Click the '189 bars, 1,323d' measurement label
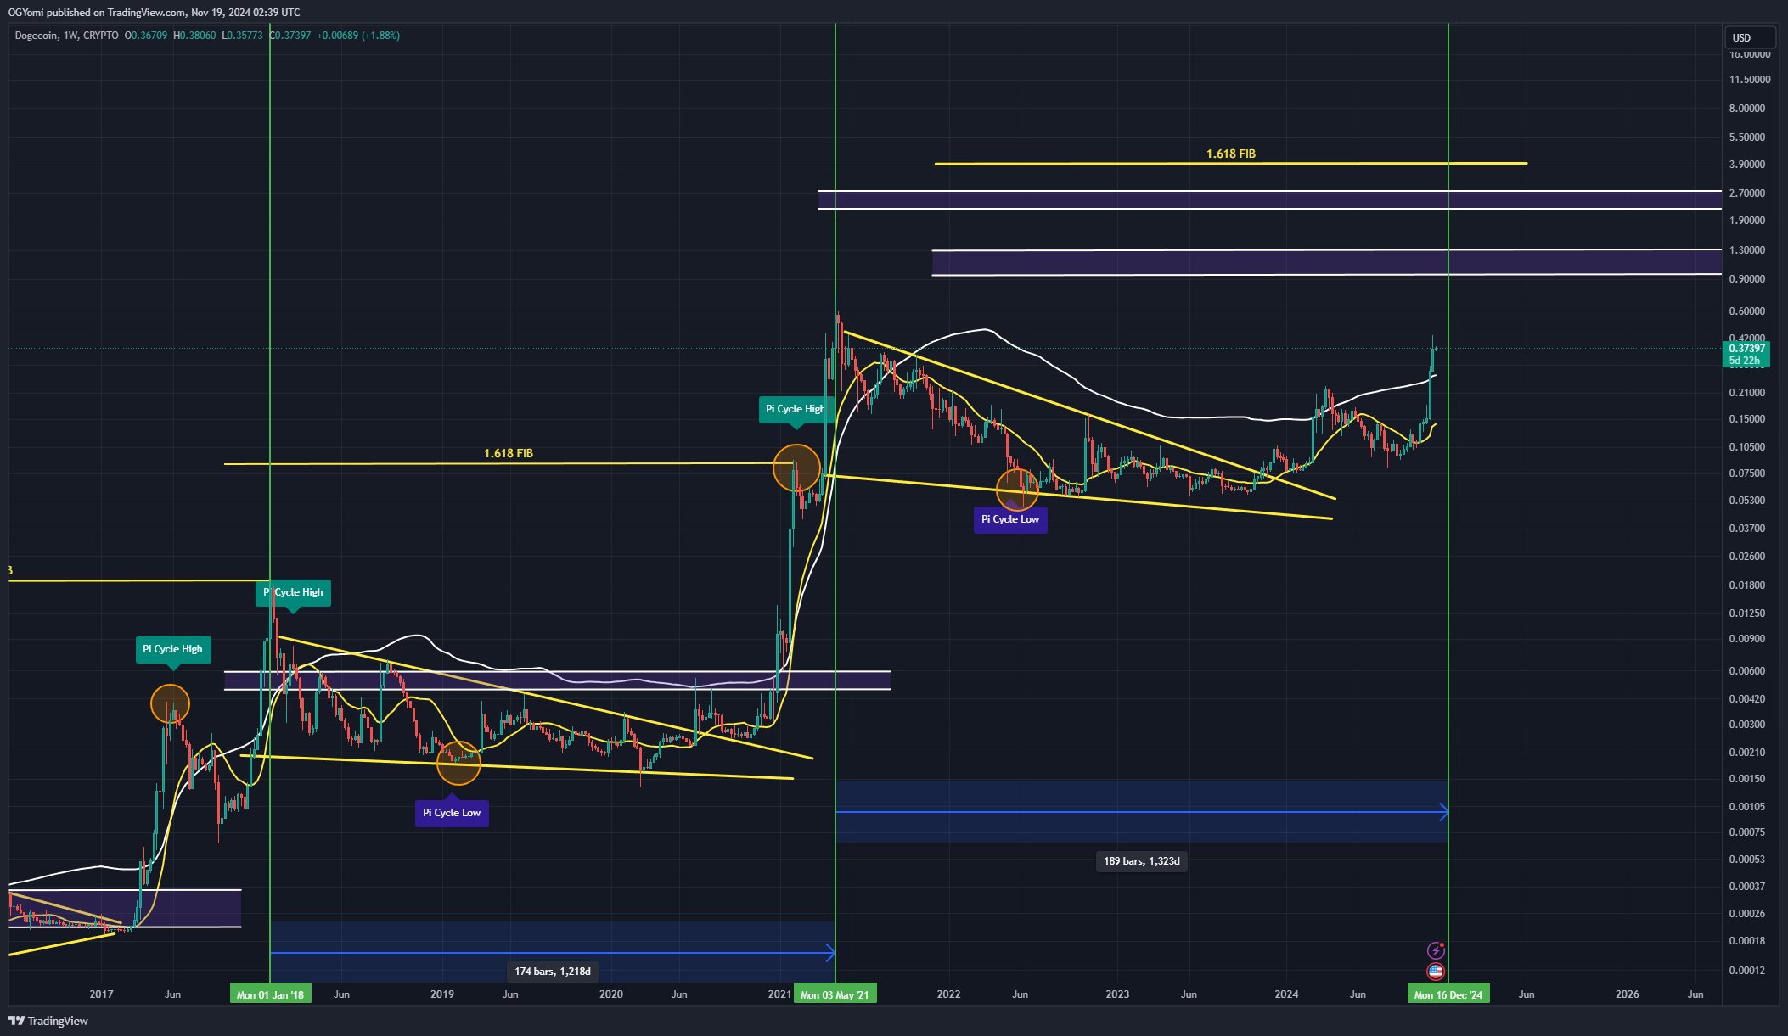This screenshot has height=1036, width=1788. (1142, 861)
